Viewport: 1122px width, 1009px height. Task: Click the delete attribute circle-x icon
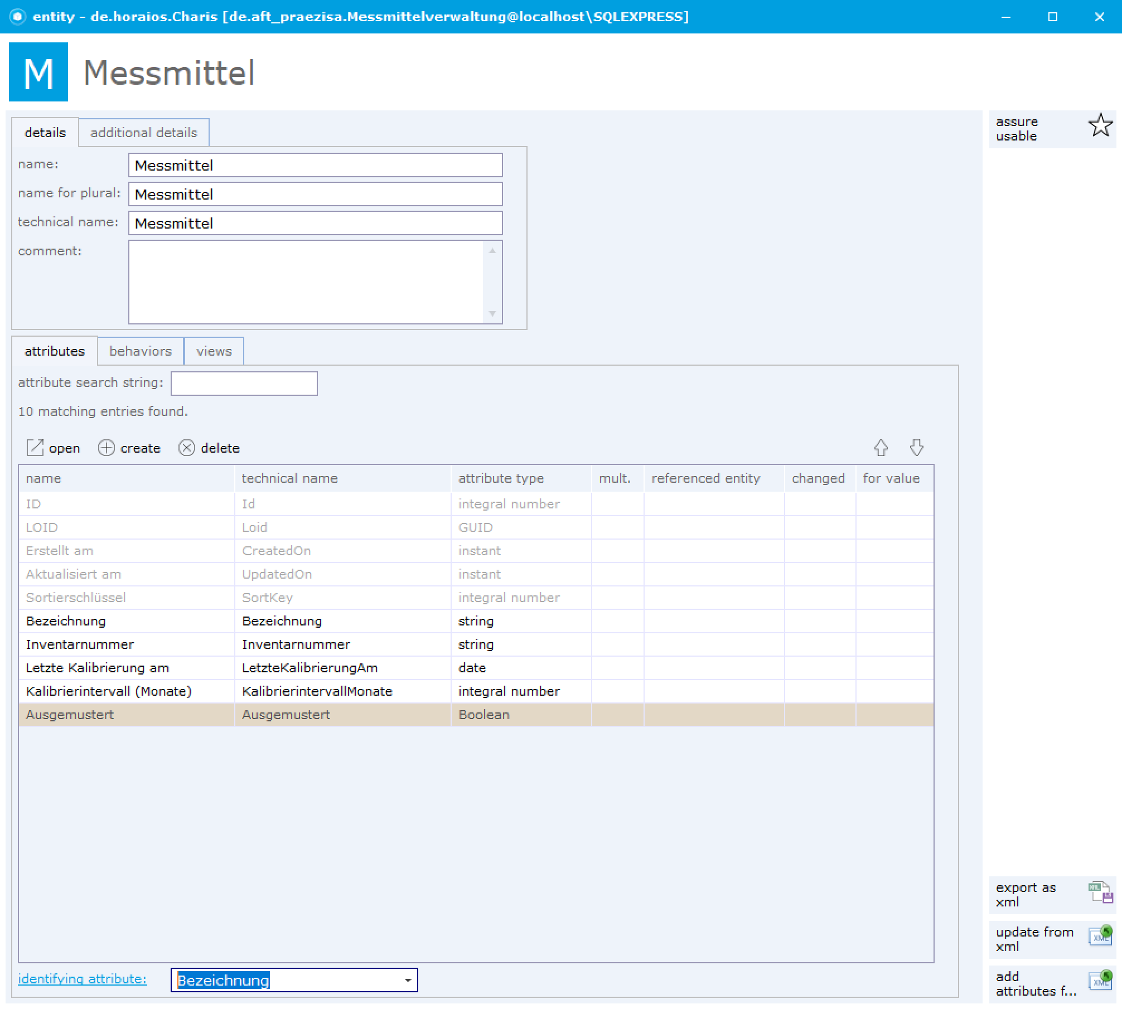(187, 448)
